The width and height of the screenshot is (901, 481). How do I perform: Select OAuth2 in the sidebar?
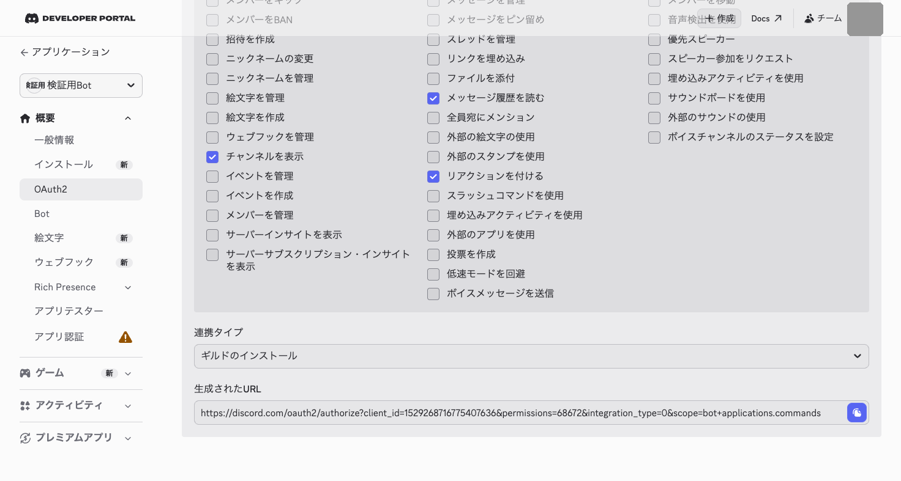(x=81, y=189)
